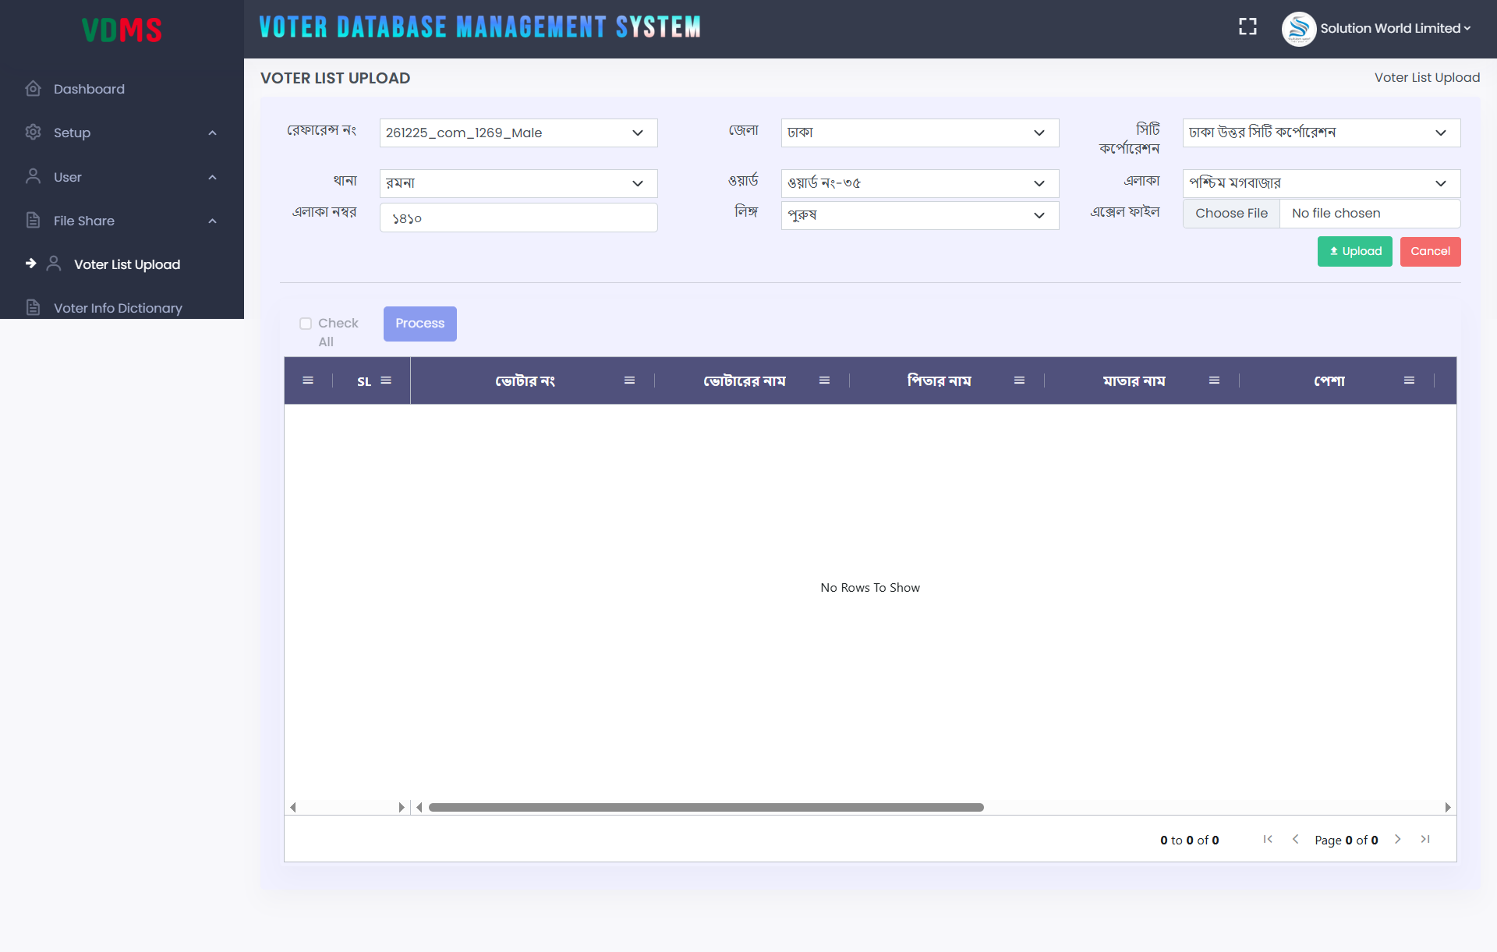This screenshot has height=952, width=1497.
Task: Open Voter Info Dictionary menu item
Action: tap(118, 308)
